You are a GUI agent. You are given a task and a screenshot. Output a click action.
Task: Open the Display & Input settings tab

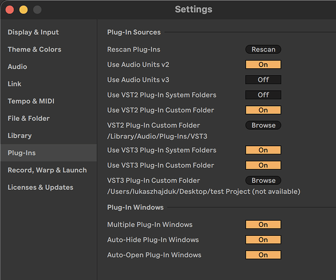pos(33,32)
